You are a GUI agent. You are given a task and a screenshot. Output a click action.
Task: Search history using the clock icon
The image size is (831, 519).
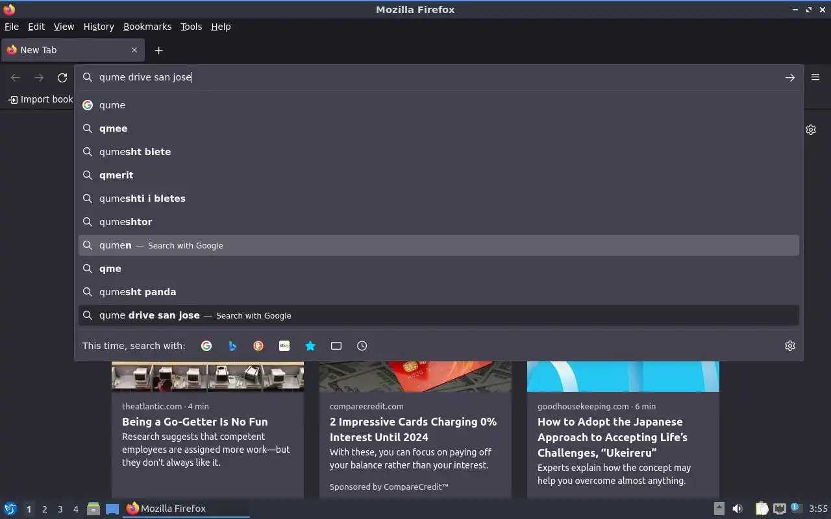click(x=362, y=346)
